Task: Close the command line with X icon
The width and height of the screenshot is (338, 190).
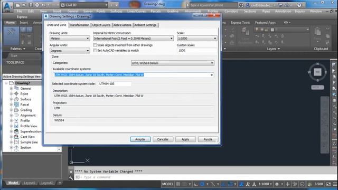Action: (x=71, y=172)
